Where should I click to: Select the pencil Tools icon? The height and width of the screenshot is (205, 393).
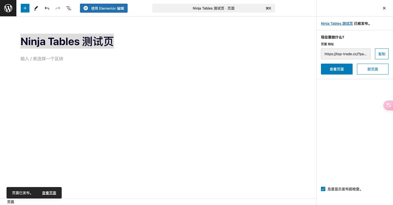click(x=36, y=8)
